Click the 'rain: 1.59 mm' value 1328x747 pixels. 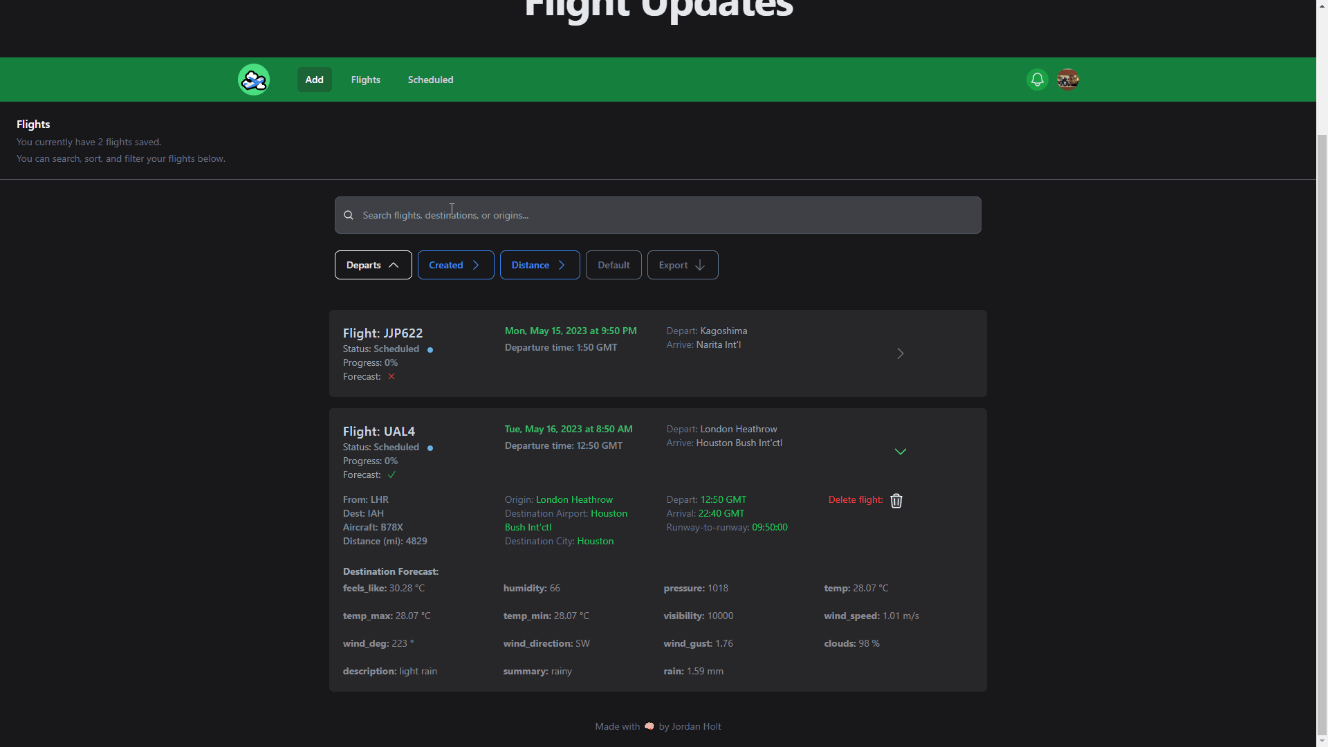pos(694,671)
